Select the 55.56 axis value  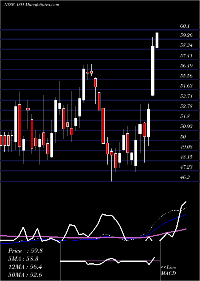(x=186, y=76)
